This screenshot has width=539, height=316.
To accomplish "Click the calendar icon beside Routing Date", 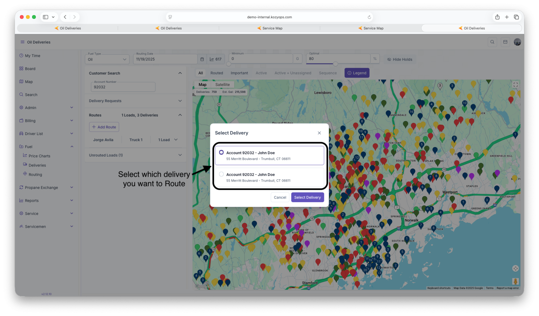I will (202, 59).
